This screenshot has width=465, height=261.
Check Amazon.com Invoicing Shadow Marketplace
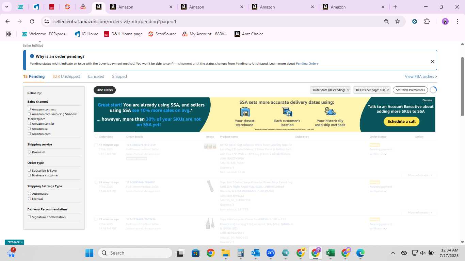click(29, 114)
